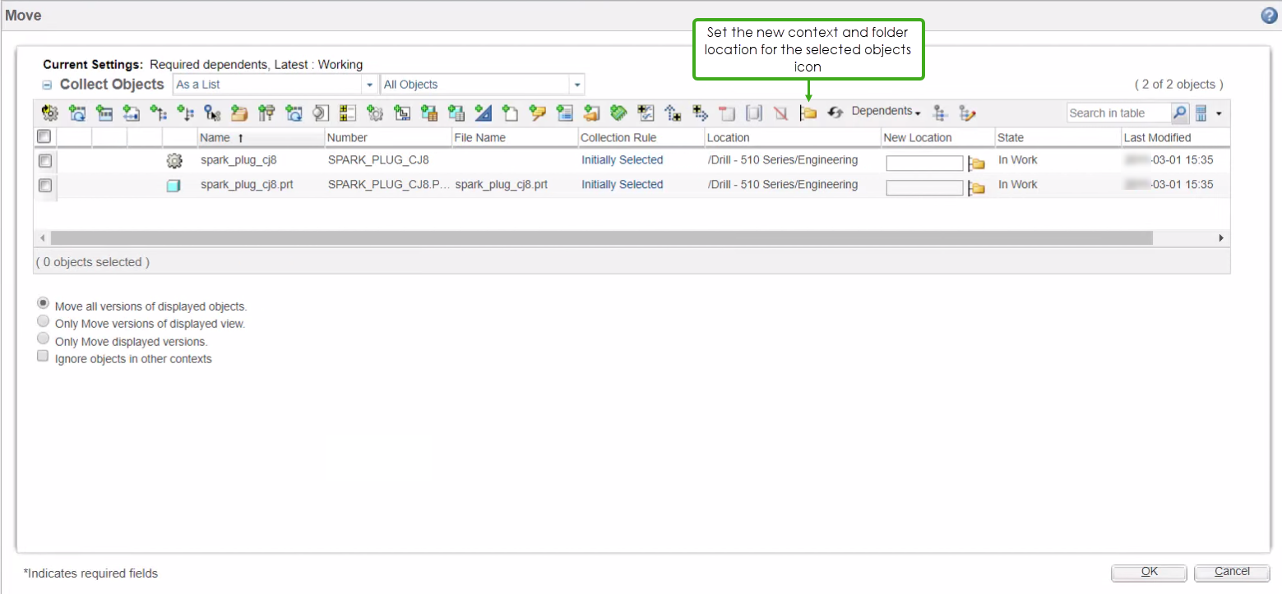Enable the Ignore objects in other contexts checkbox
This screenshot has width=1282, height=594.
click(x=42, y=355)
